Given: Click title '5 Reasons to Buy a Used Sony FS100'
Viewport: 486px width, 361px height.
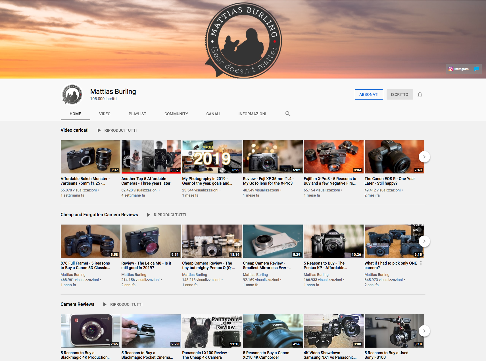Looking at the screenshot, I should 387,355.
